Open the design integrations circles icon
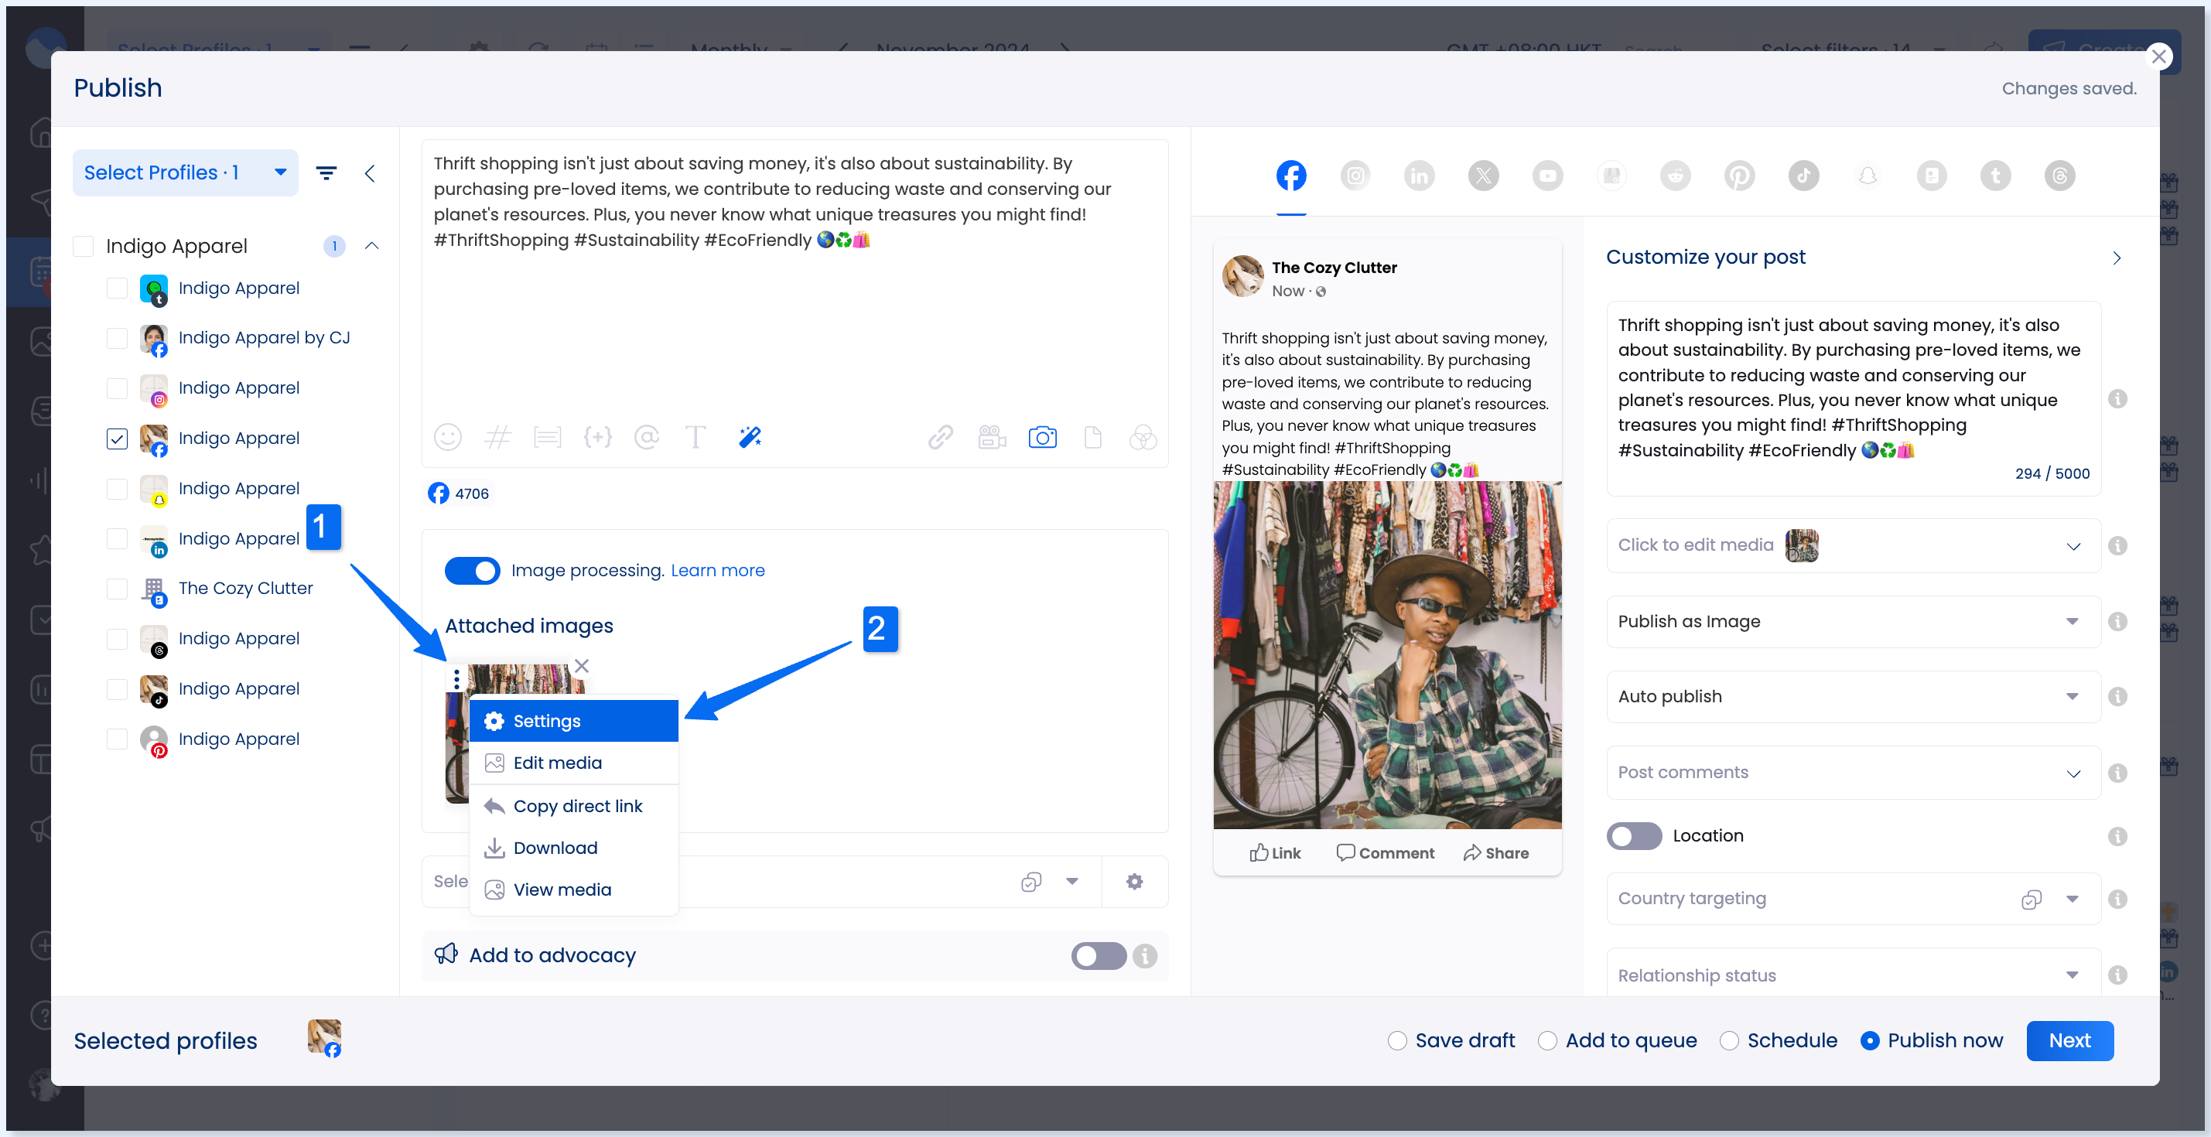The image size is (2211, 1137). coord(1143,438)
